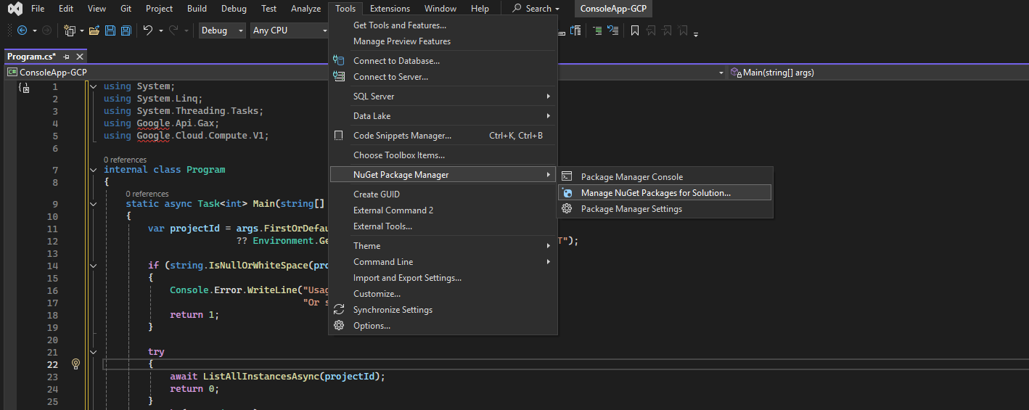Open the Extensions menu
1029x410 pixels.
(390, 9)
